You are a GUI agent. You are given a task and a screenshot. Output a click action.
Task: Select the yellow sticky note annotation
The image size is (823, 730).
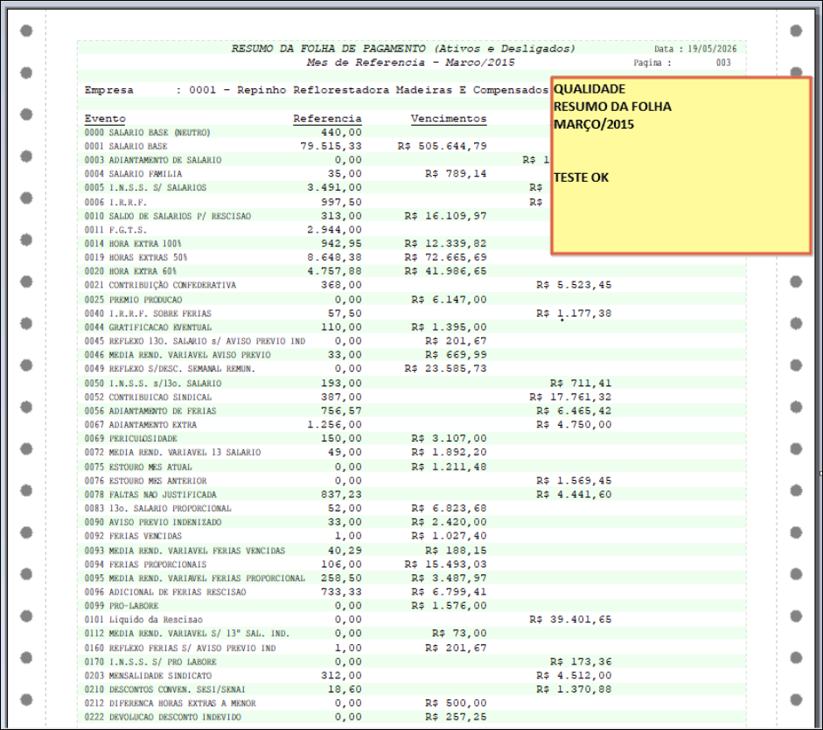(681, 166)
